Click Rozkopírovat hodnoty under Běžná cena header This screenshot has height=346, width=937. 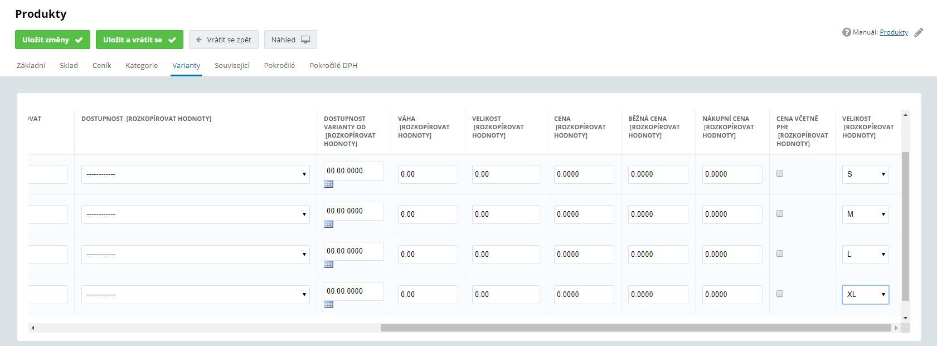click(x=654, y=131)
